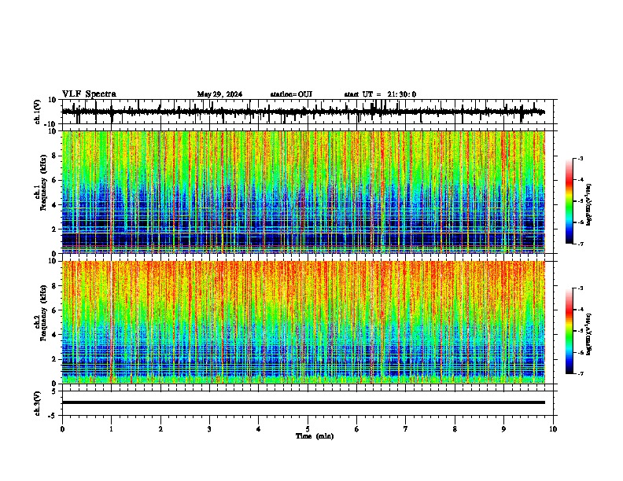Select the date text "May 29, 2024"
Viewport: 623px width, 481px height.
219,94
